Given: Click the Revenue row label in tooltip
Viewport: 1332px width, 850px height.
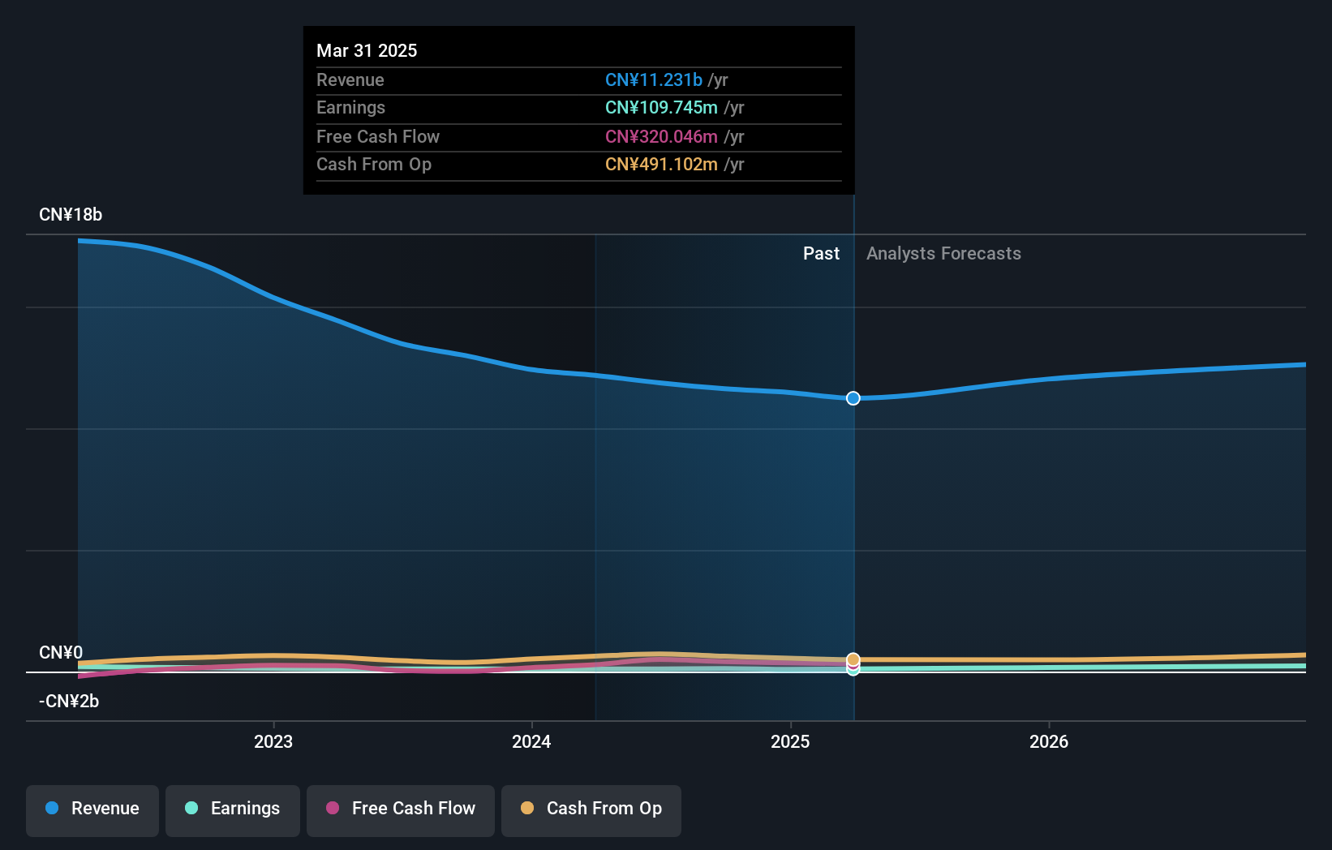Looking at the screenshot, I should [x=350, y=79].
